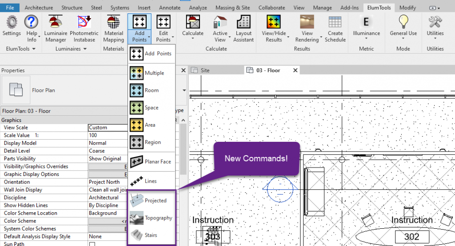Close the Properties palette
The width and height of the screenshot is (455, 246).
(184, 70)
